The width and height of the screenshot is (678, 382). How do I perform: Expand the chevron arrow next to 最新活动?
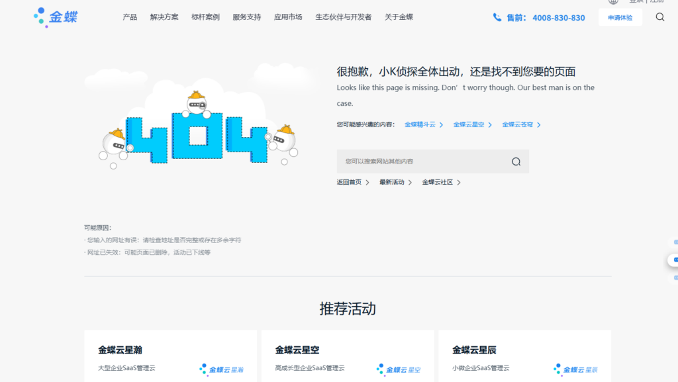(409, 181)
